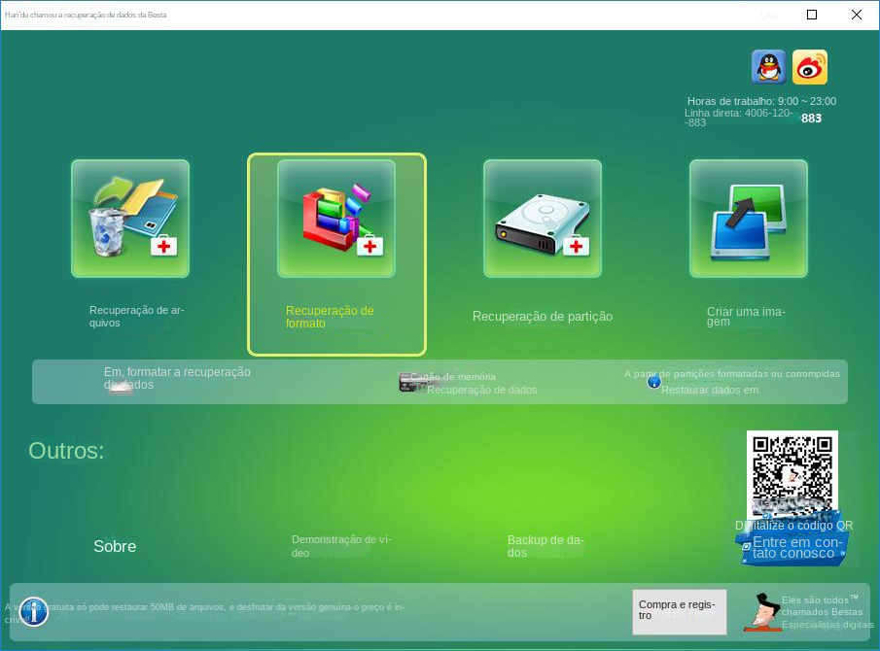Open the partition recovery hard drive icon

pos(543,218)
